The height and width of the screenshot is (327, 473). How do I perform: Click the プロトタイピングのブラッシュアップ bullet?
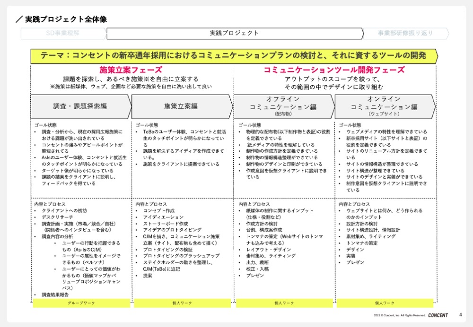coord(181,256)
